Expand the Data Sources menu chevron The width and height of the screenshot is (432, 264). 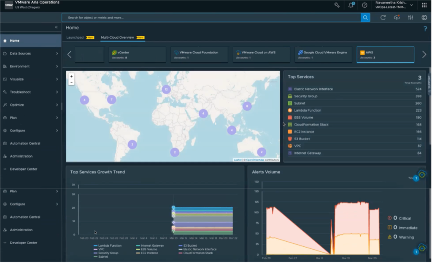(x=57, y=53)
